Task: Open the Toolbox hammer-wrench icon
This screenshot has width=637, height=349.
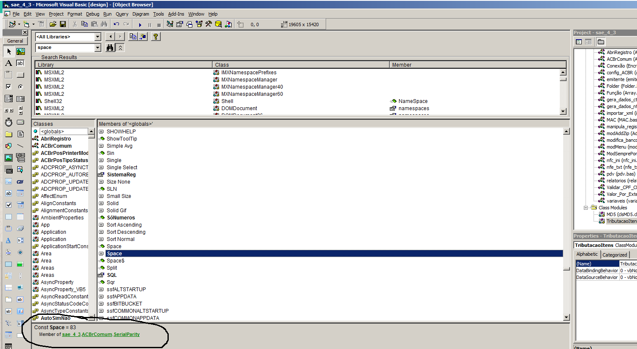Action: point(208,24)
